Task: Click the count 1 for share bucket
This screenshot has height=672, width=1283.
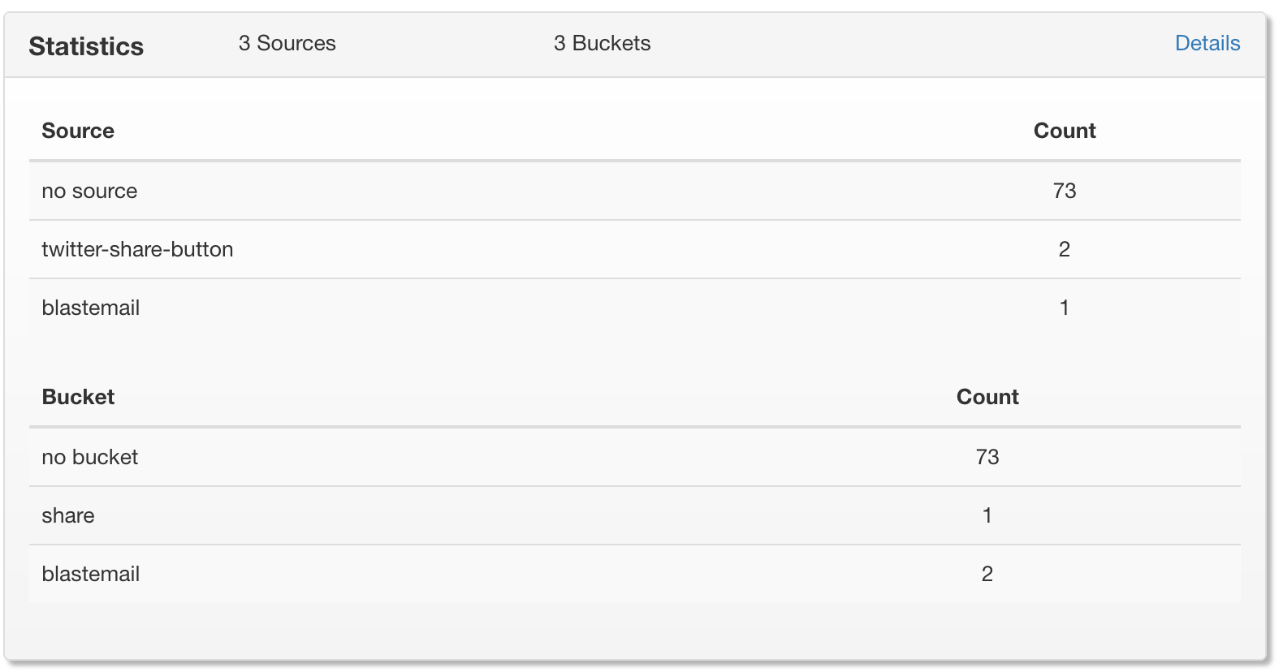Action: (x=987, y=515)
